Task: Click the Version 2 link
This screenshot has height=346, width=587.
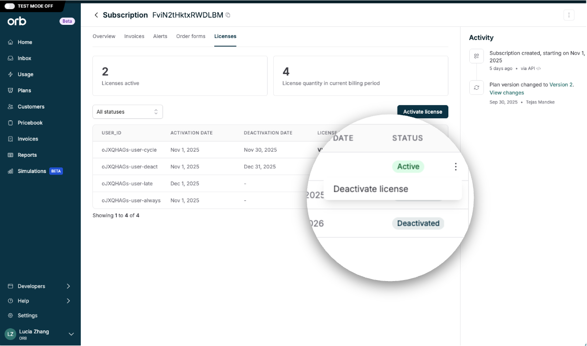Action: pos(561,85)
